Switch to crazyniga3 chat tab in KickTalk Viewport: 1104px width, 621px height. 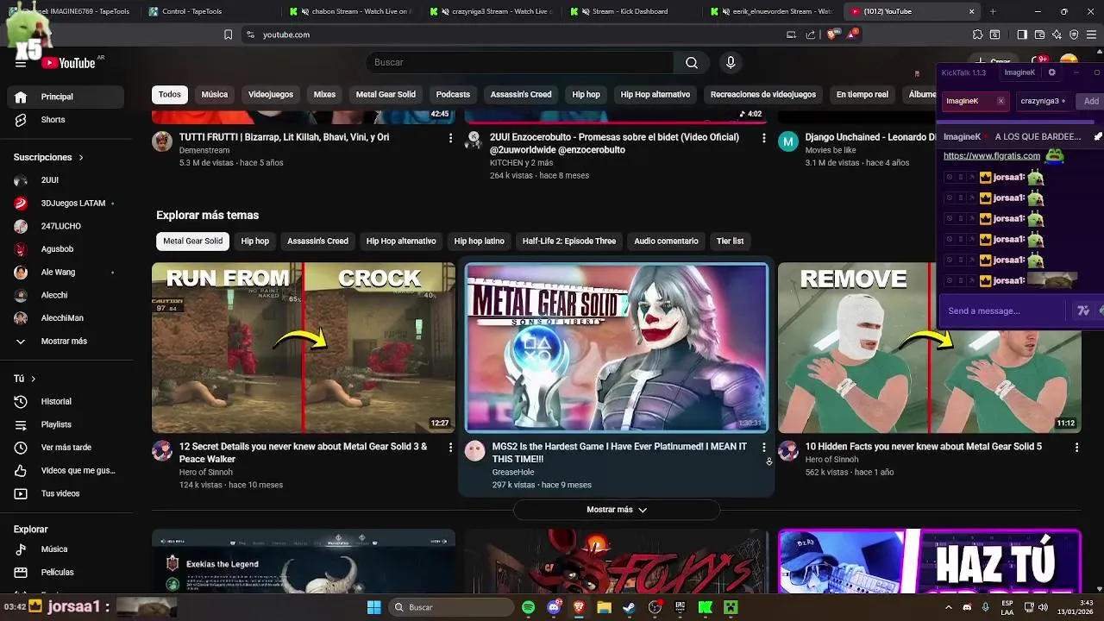pyautogui.click(x=1043, y=101)
